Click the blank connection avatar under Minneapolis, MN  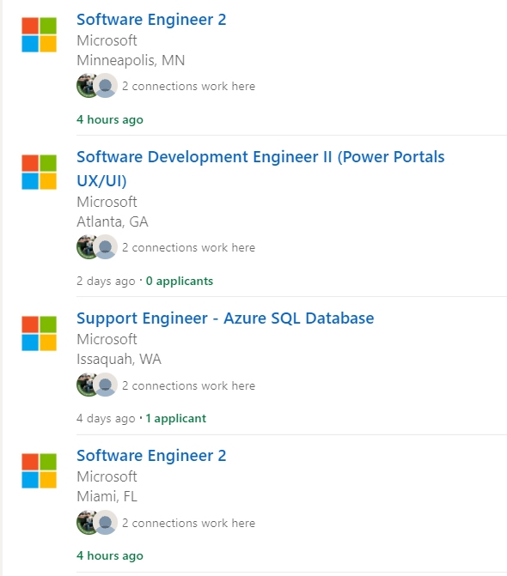coord(106,86)
